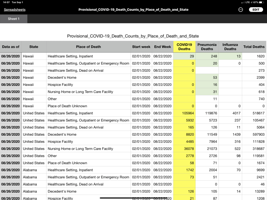Select the table title above the header
Image resolution: width=267 pixels, height=200 pixels.
133,36
